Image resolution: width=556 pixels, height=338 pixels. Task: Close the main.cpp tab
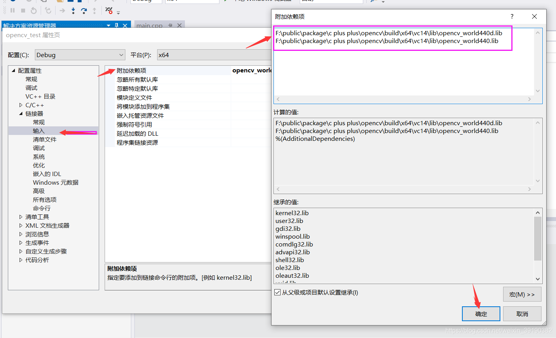coord(179,25)
